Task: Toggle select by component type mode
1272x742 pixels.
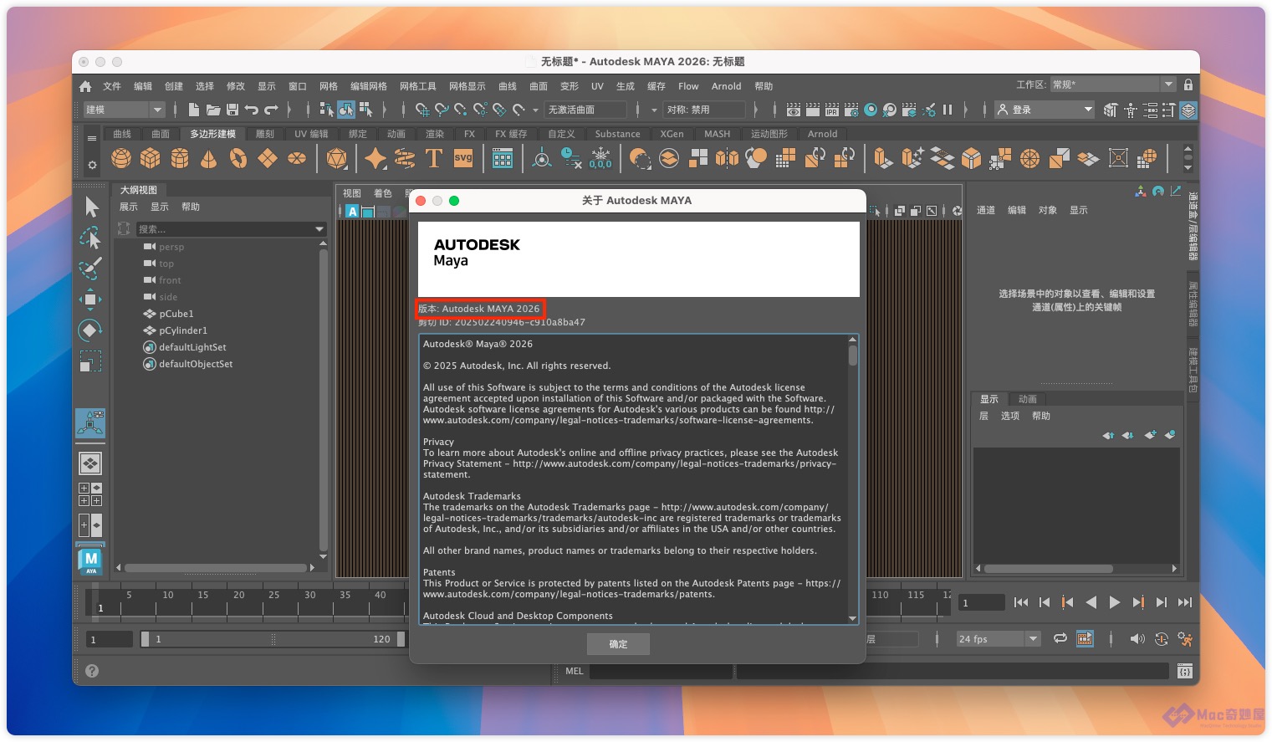Action: click(365, 110)
